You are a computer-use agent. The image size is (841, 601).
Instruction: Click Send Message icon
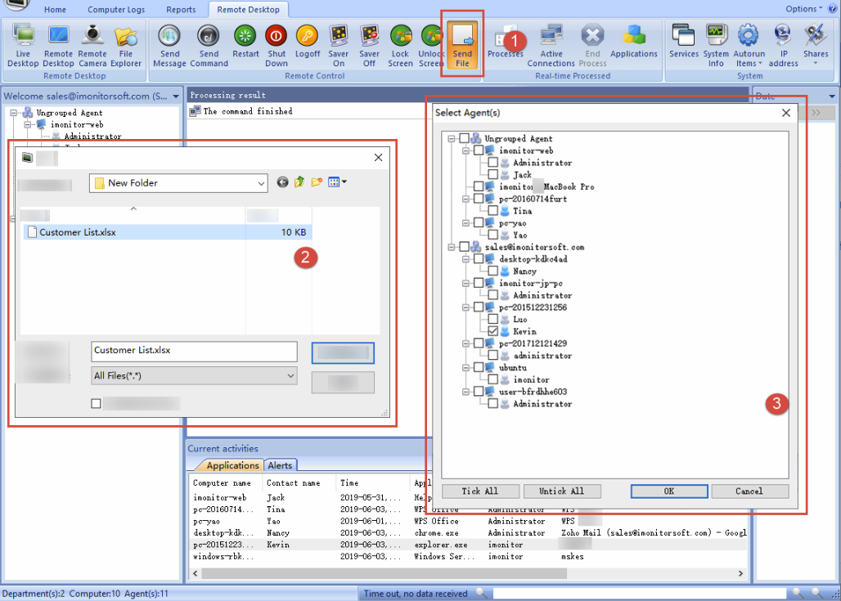pyautogui.click(x=169, y=46)
